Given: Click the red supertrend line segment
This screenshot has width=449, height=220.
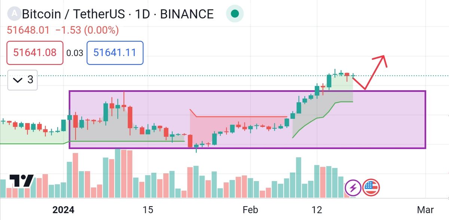Looking at the screenshot, I should (x=239, y=117).
